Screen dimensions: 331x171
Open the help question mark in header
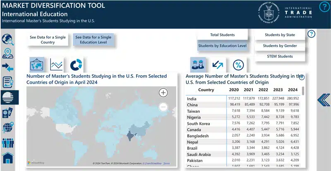[x=324, y=7]
